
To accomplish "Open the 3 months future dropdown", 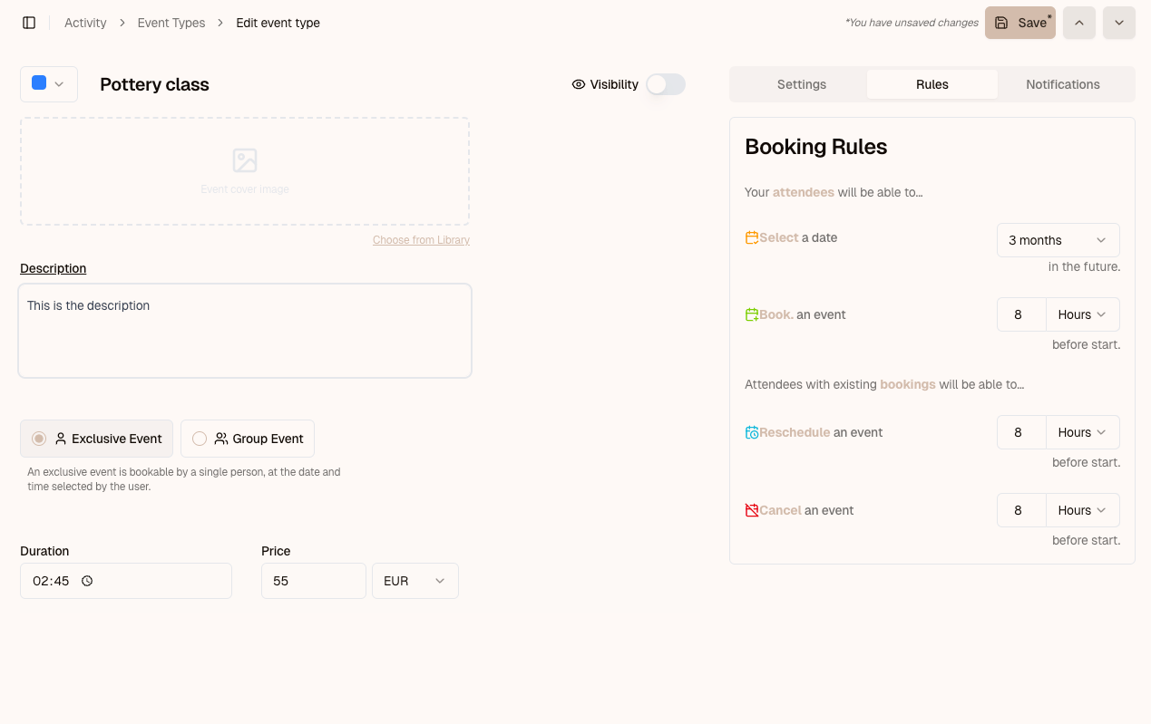I will pos(1058,239).
